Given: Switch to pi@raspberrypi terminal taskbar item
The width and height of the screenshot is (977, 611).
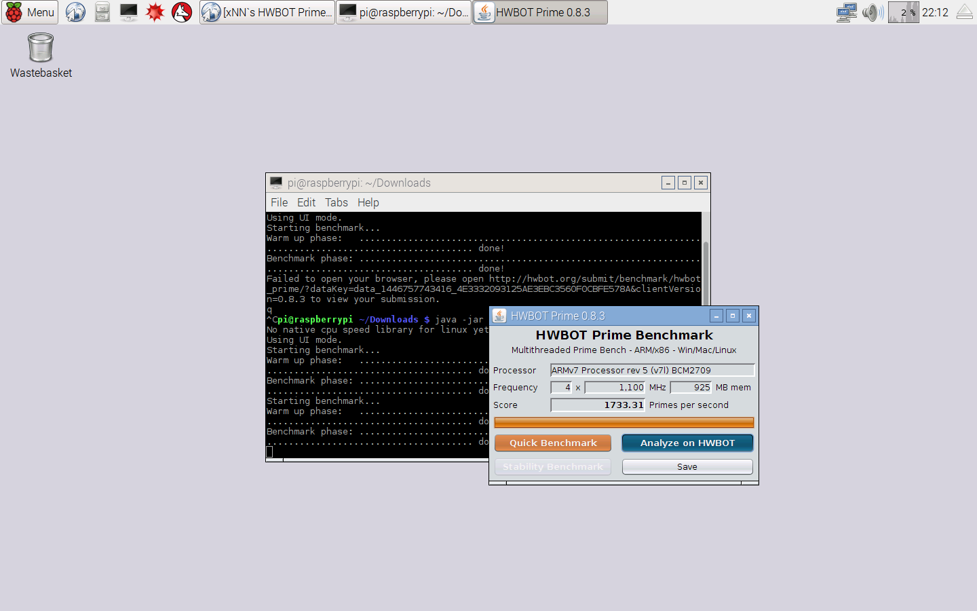Looking at the screenshot, I should (x=404, y=12).
